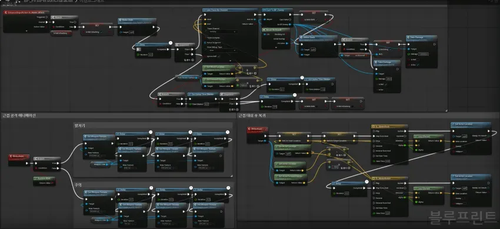Click the Update exec pin on lower timeline node
The width and height of the screenshot is (500, 229).
406,183
